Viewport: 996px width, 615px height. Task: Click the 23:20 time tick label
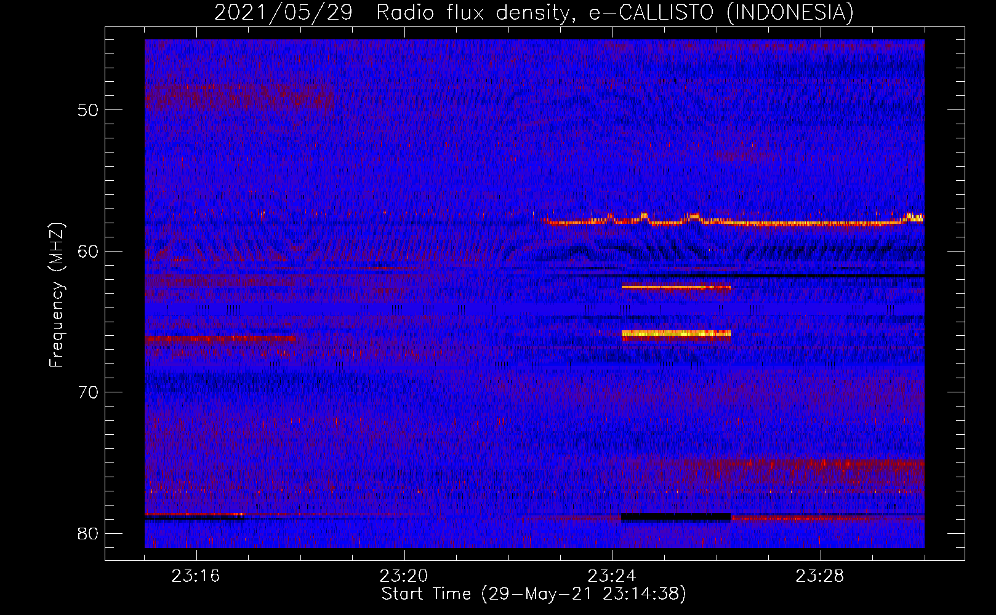pyautogui.click(x=404, y=576)
